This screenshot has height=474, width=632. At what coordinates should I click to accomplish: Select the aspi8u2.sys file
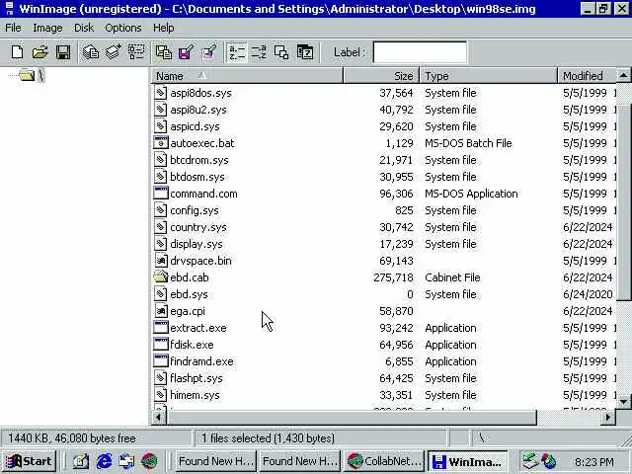coord(198,110)
